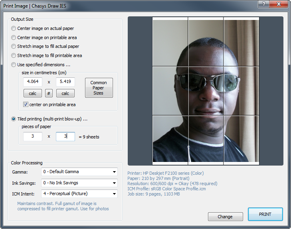Select Use specified dimensions option

(14, 65)
